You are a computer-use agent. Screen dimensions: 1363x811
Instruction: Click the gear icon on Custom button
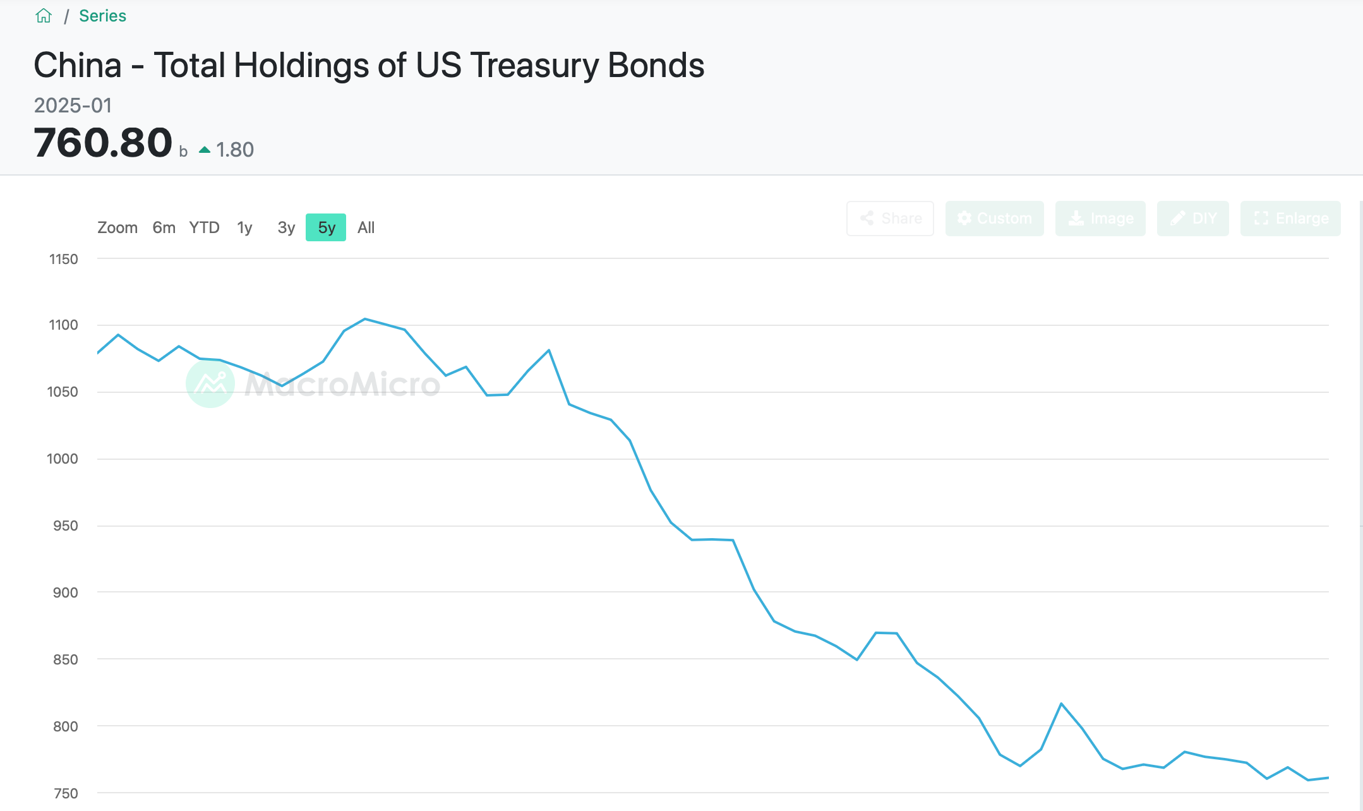964,219
